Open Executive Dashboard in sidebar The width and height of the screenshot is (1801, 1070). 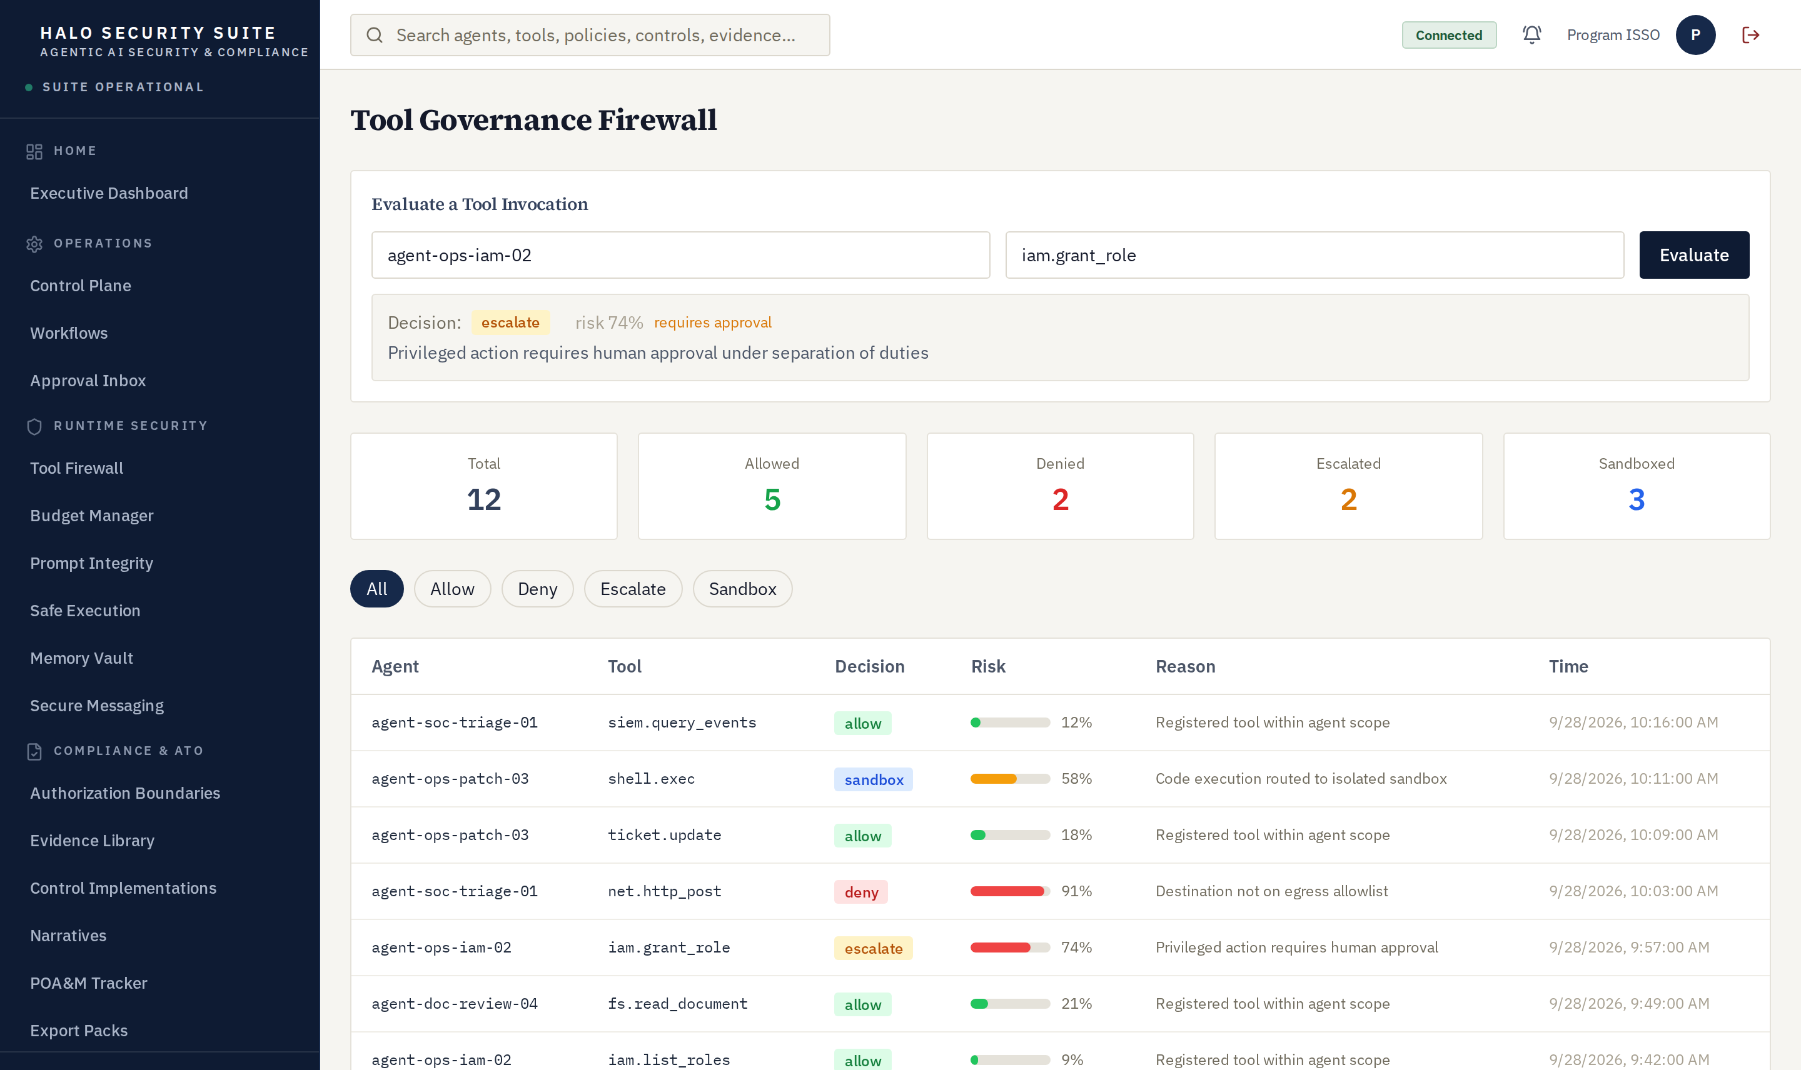coord(109,193)
